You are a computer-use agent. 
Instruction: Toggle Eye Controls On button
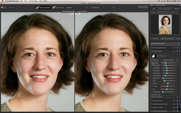[x=174, y=101]
